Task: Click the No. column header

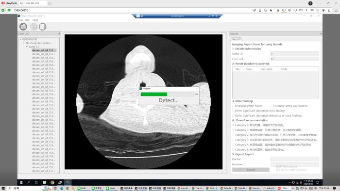Action: coord(238,69)
